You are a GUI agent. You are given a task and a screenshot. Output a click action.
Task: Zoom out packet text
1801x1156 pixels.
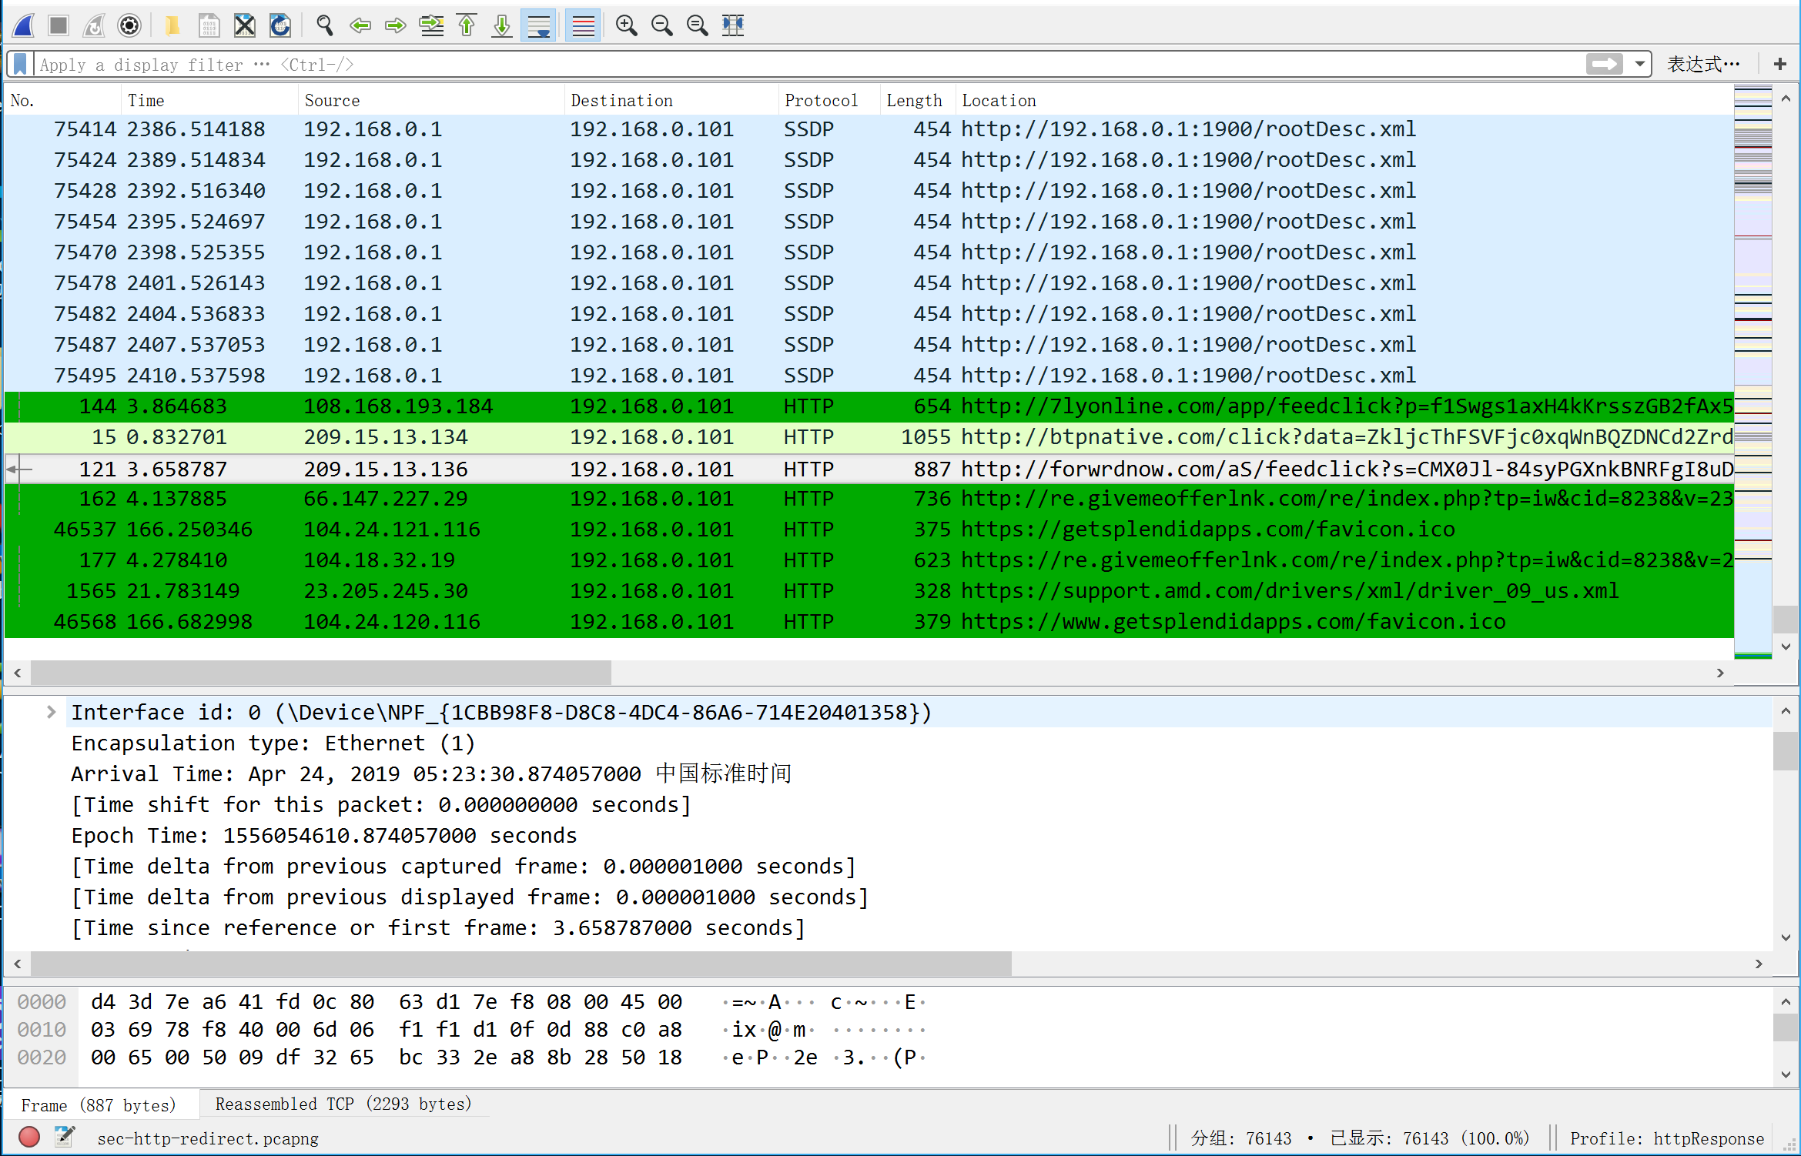point(661,25)
